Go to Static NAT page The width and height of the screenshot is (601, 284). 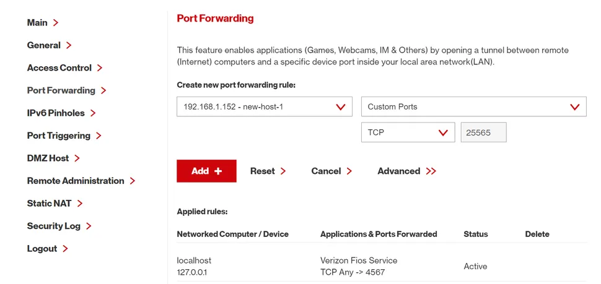point(55,204)
